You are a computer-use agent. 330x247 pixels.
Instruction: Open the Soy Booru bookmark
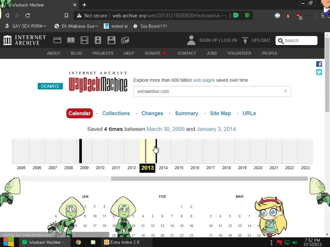point(150,26)
